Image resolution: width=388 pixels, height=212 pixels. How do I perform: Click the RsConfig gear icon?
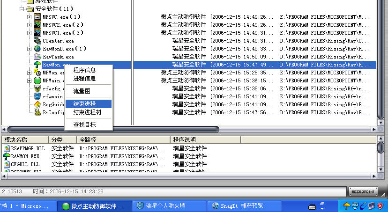[37, 112]
